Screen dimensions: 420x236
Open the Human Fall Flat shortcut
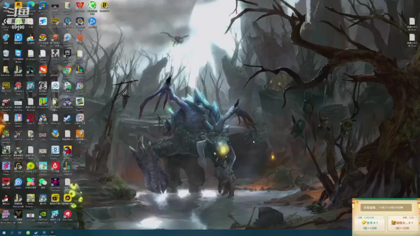click(x=6, y=150)
